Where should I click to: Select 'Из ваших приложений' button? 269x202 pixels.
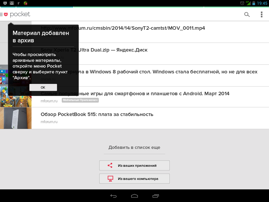point(134,165)
